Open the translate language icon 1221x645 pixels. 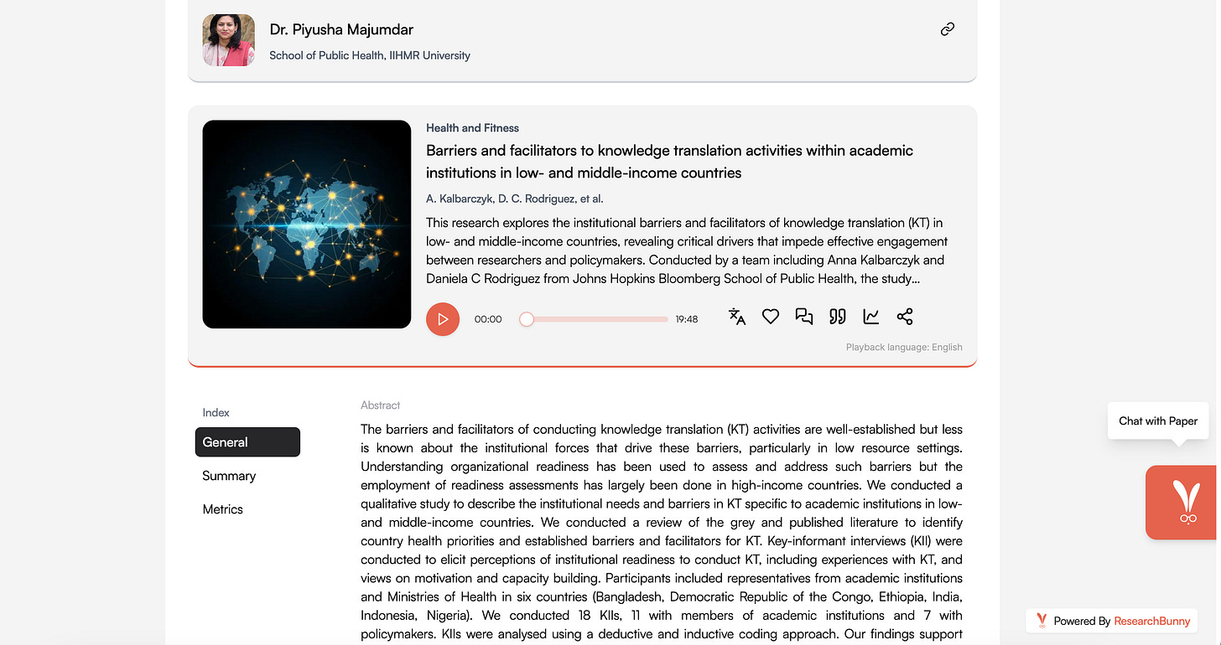pos(737,317)
